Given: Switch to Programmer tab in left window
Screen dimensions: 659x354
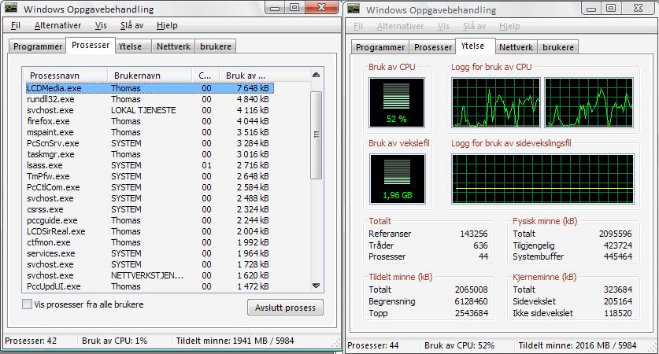Looking at the screenshot, I should pos(38,46).
